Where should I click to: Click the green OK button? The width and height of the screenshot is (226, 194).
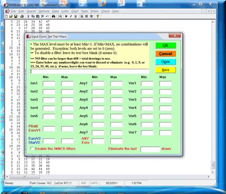[x=165, y=45]
